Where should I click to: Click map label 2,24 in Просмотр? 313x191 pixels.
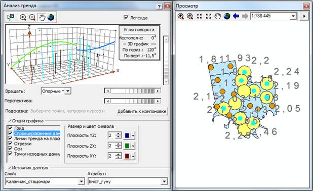tap(287, 72)
